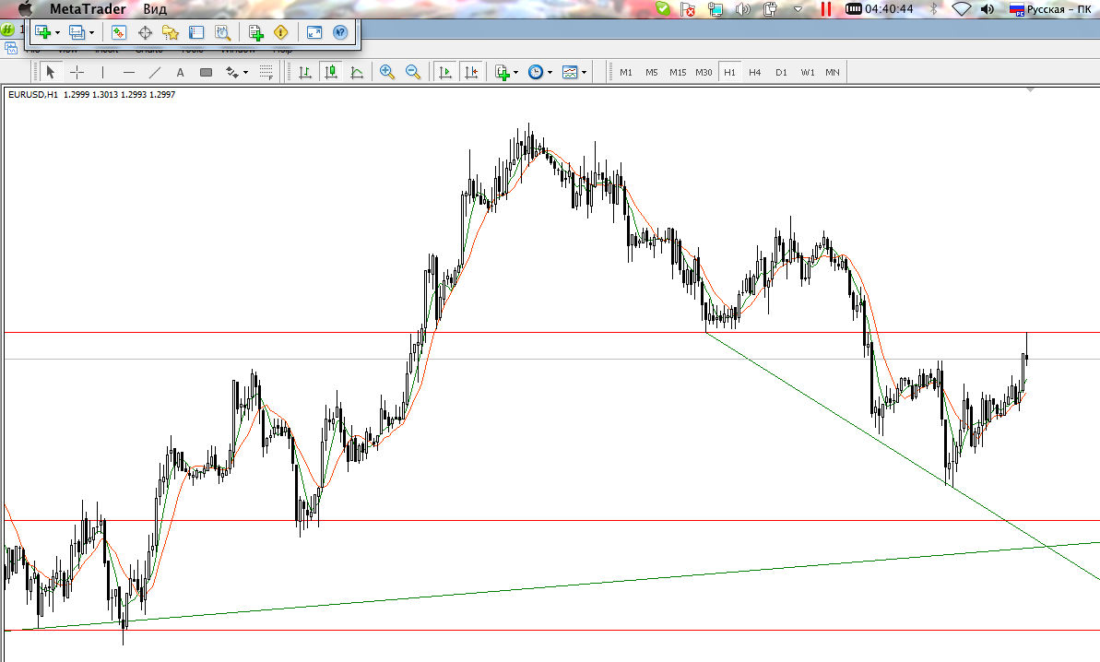Open the Templates icon
Image resolution: width=1100 pixels, height=662 pixels.
click(x=570, y=72)
